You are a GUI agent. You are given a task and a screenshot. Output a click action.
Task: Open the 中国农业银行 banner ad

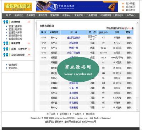coord(77,6)
